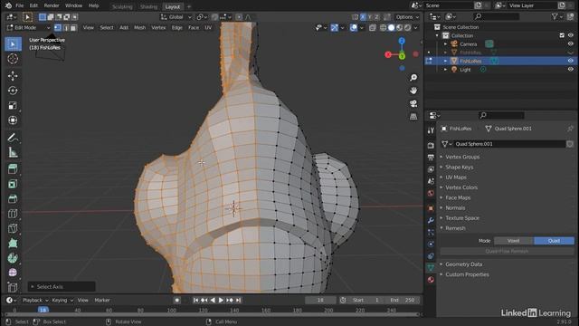Select the Transform tool
The image size is (579, 326).
coord(13,120)
